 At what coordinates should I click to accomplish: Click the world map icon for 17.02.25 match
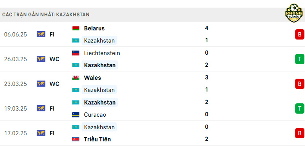coord(41,133)
